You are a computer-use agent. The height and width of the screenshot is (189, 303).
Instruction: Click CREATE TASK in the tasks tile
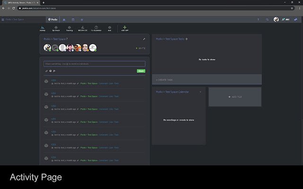point(164,80)
